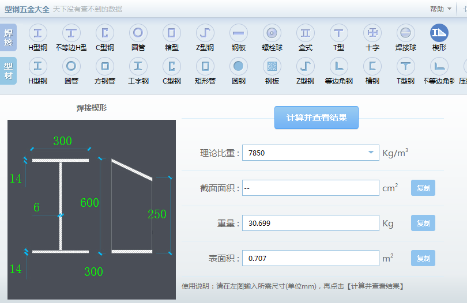Screen dimensions: 467x303
Task: Select 等边角钢 icon
Action: tap(339, 66)
